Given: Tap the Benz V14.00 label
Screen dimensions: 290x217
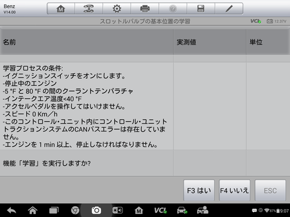Looking at the screenshot, I should (10, 9).
